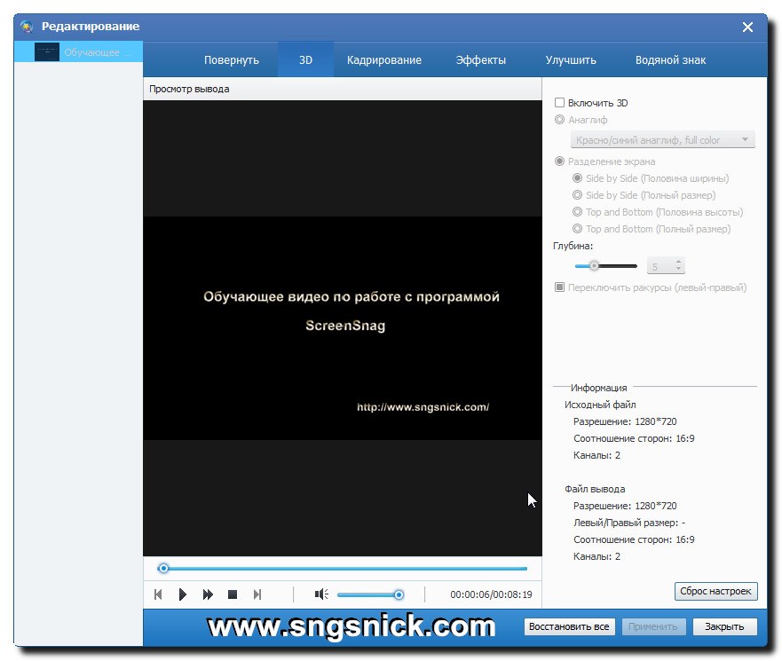The image size is (782, 661).
Task: Stop video playback
Action: click(233, 594)
